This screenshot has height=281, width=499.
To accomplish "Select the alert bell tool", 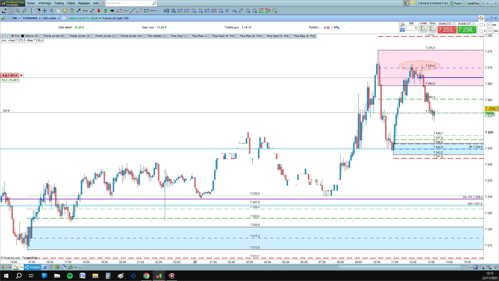I will tap(65, 11).
